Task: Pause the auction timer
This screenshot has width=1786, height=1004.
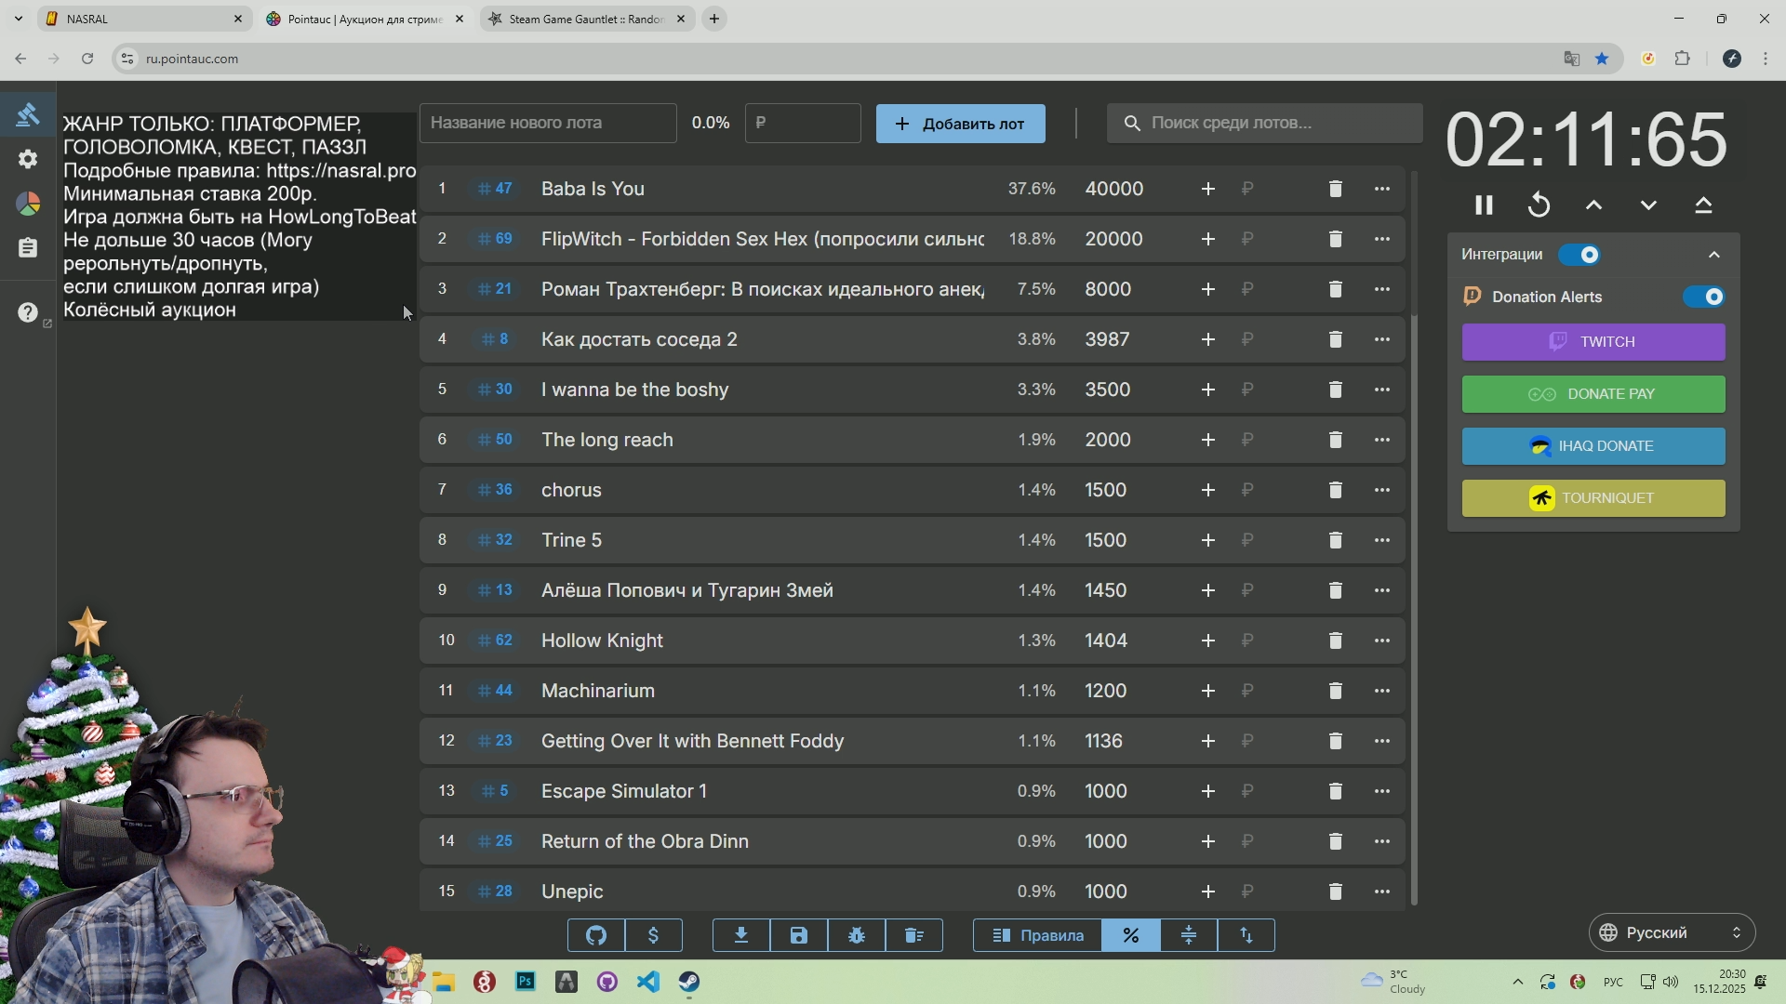Action: 1484,205
